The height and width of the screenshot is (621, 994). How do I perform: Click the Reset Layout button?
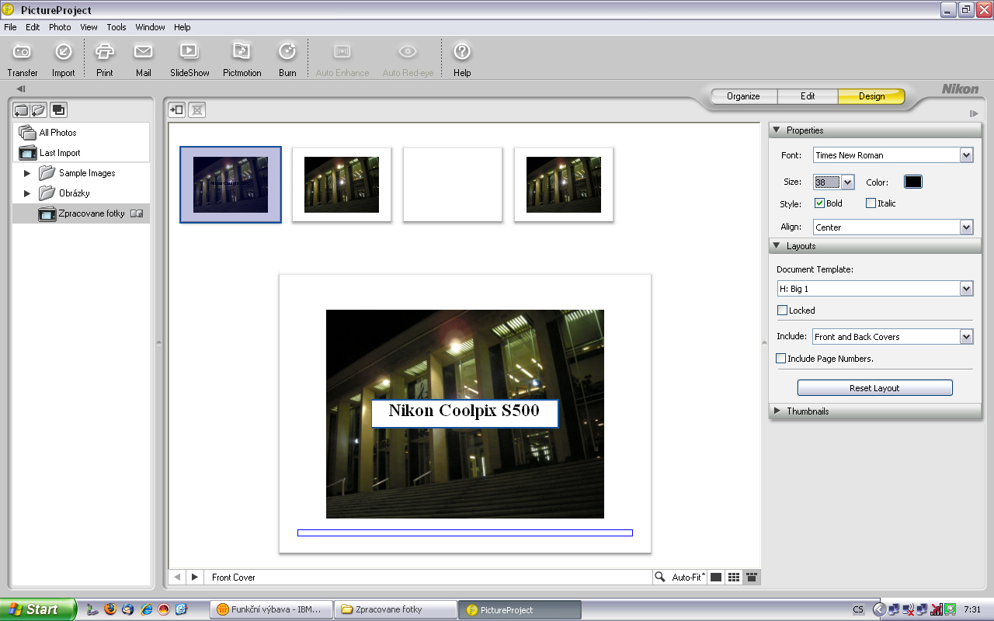point(874,388)
